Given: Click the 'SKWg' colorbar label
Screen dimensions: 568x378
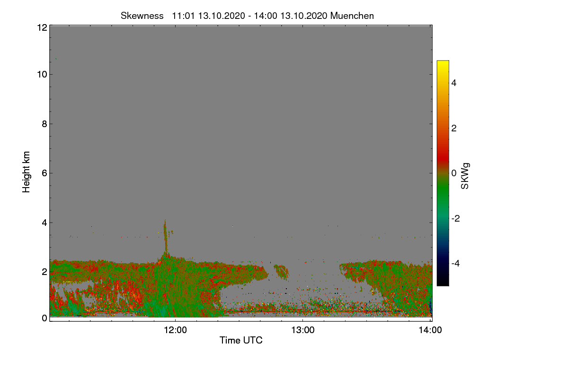Looking at the screenshot, I should [x=465, y=176].
